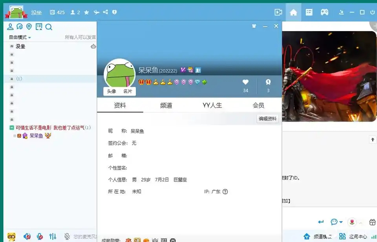377x242 pixels.
Task: Switch to the 资料 tab
Action: tap(120, 105)
